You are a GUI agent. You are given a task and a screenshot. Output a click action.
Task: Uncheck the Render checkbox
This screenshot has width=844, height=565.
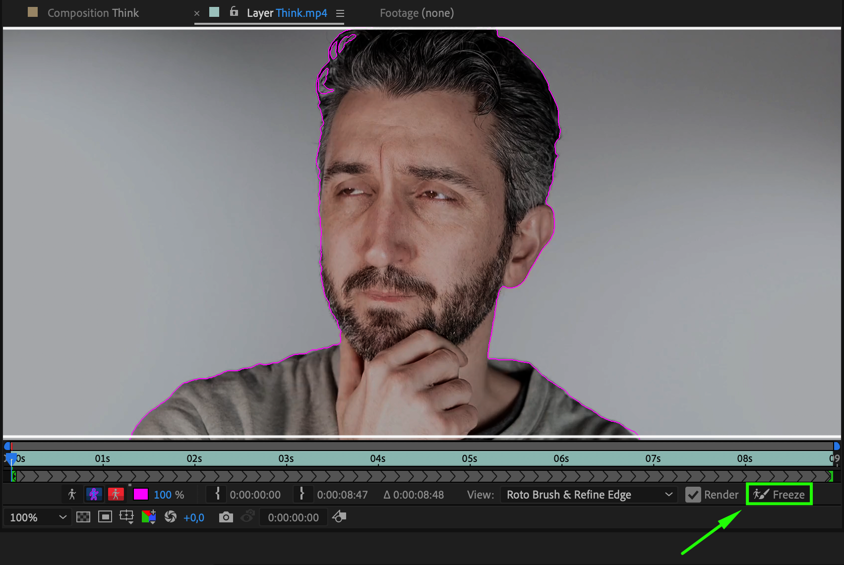pos(693,495)
